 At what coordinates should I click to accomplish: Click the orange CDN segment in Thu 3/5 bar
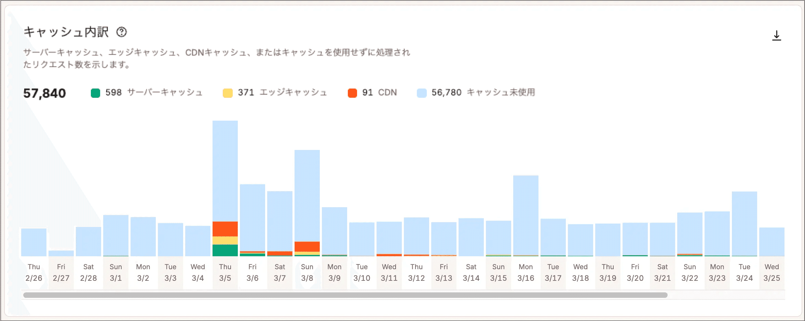pyautogui.click(x=225, y=229)
